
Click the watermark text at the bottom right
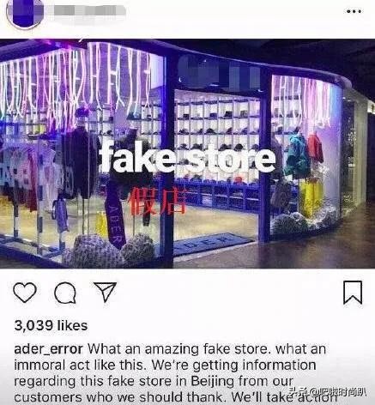(x=327, y=392)
